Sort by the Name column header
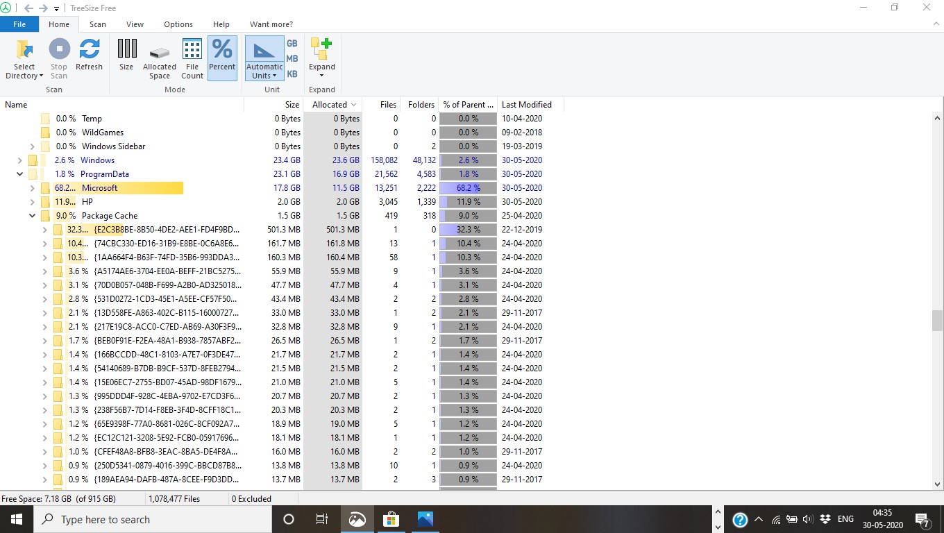 pyautogui.click(x=122, y=105)
